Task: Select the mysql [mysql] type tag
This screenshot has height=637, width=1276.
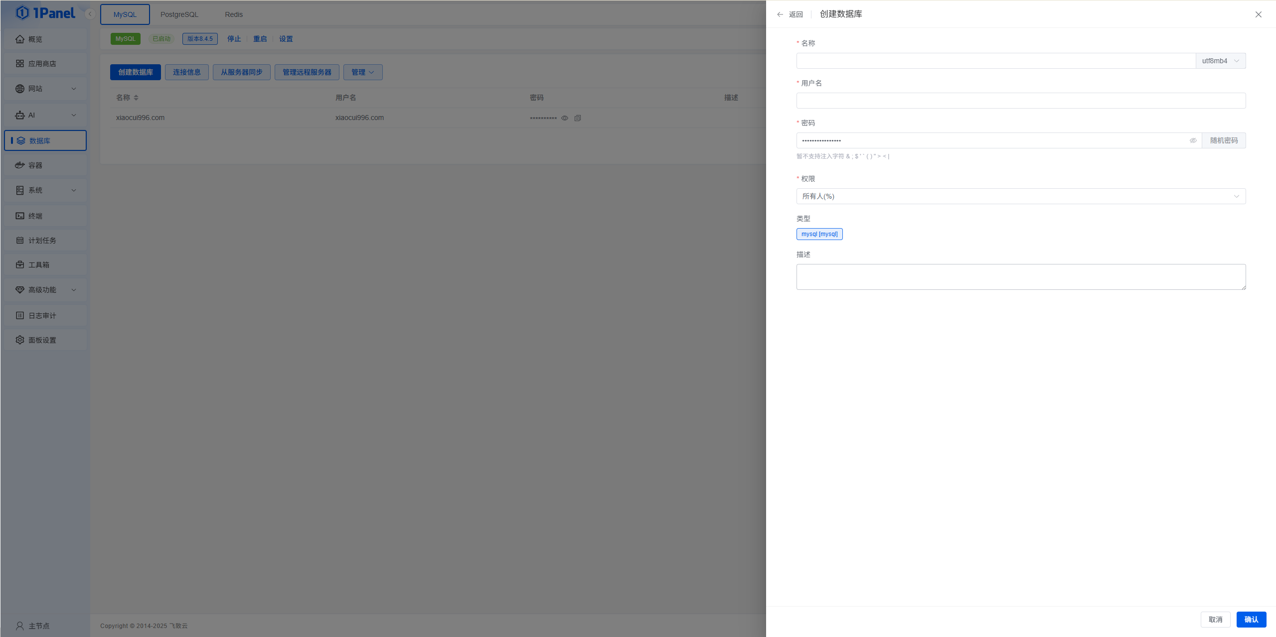Action: pyautogui.click(x=819, y=234)
